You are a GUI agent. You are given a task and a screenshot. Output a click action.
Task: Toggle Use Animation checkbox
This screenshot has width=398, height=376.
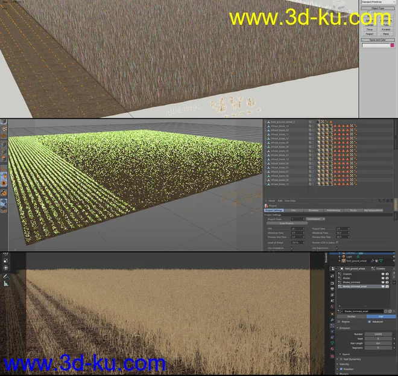tap(292, 248)
